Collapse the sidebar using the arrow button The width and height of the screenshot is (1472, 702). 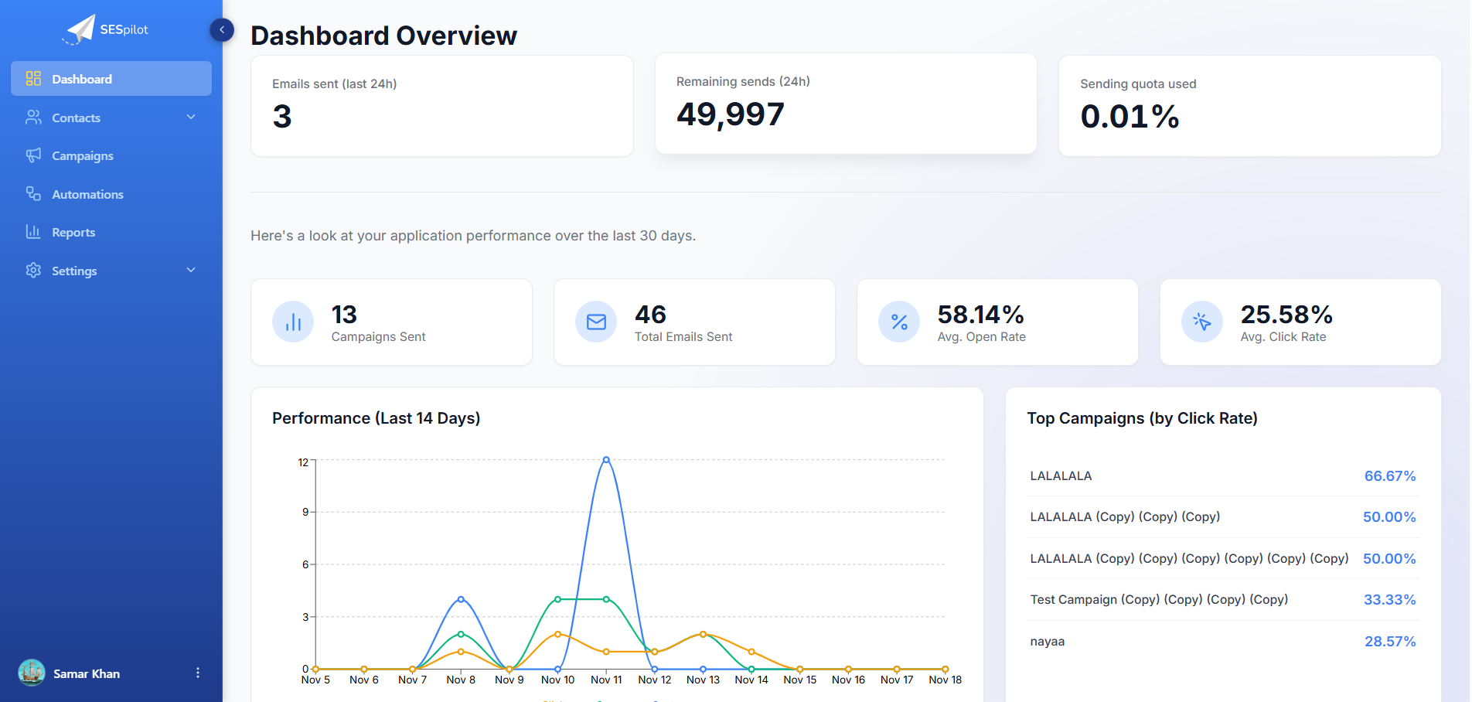[x=221, y=29]
